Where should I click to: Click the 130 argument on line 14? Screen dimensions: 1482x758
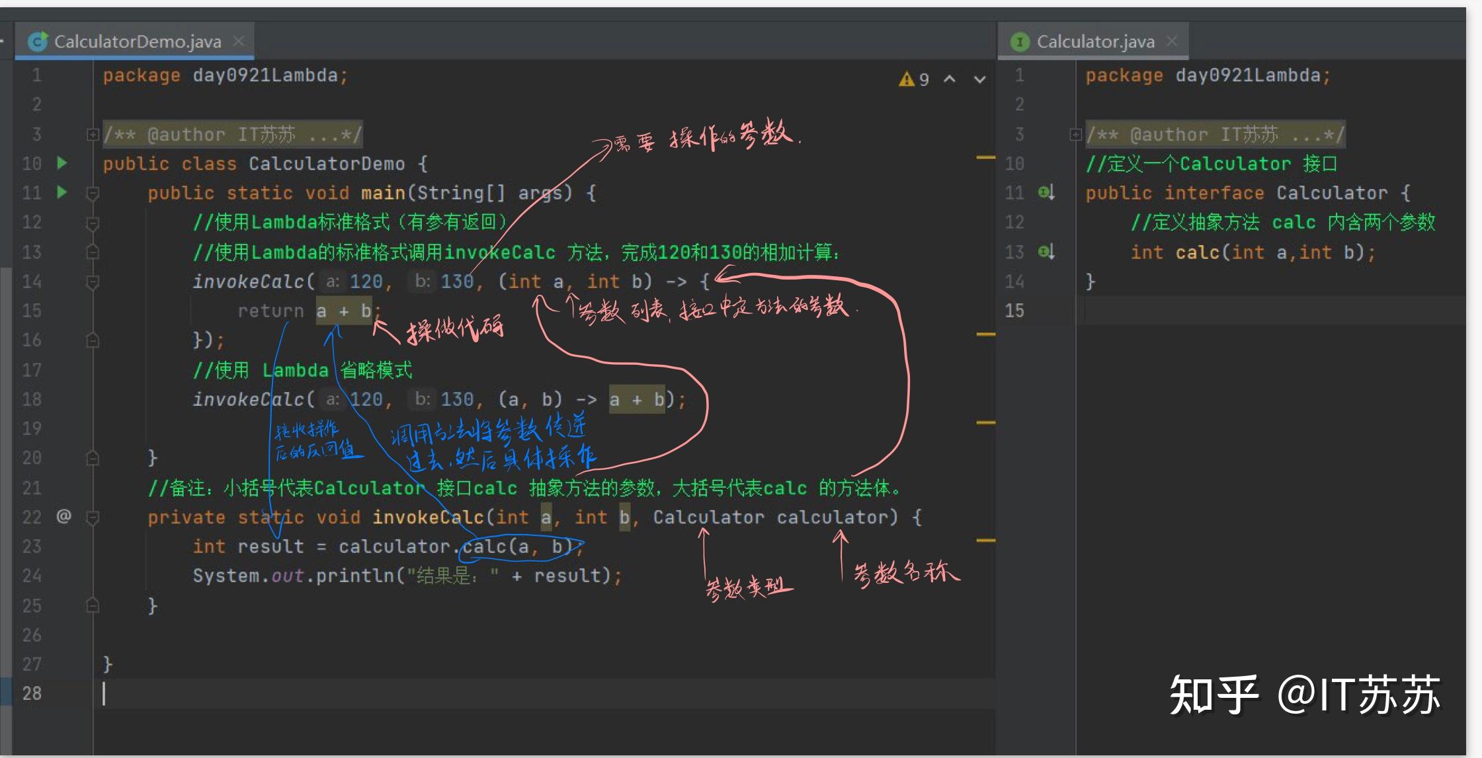tap(457, 282)
